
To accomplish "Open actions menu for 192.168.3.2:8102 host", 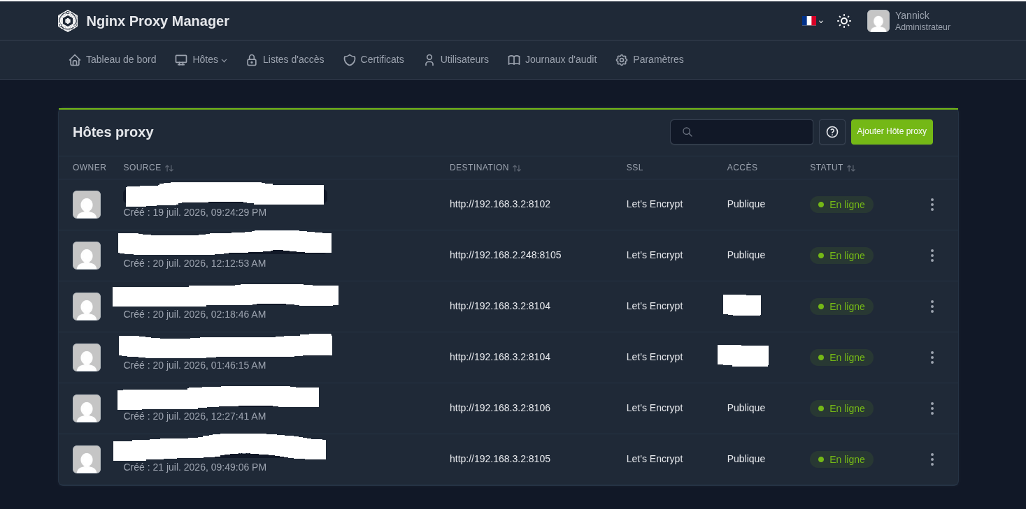I will (932, 205).
